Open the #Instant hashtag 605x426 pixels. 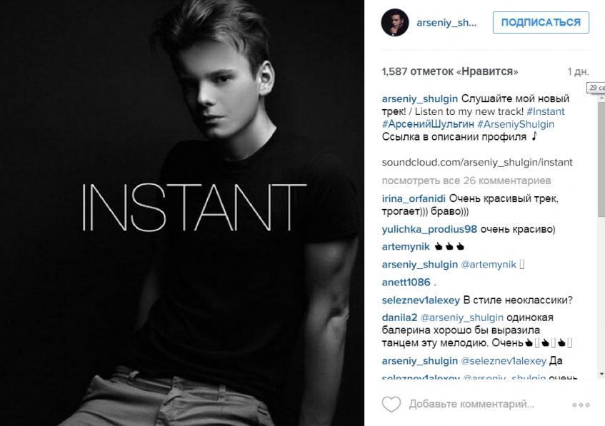pos(545,111)
